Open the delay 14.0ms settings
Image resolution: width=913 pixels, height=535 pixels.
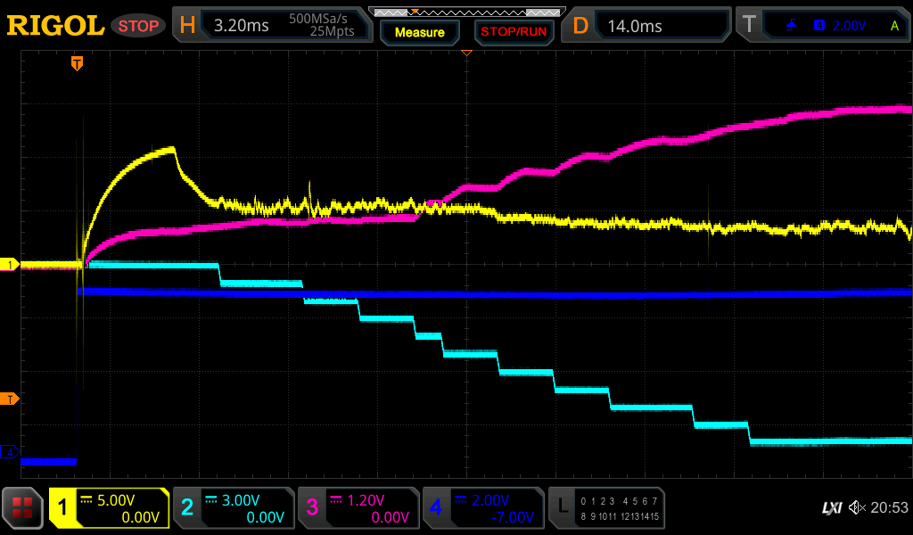pyautogui.click(x=649, y=26)
